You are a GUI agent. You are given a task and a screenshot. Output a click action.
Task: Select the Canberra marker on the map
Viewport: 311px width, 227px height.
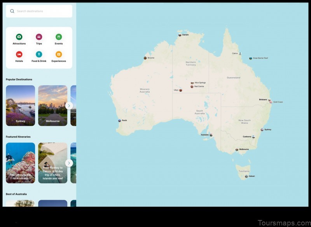point(253,137)
